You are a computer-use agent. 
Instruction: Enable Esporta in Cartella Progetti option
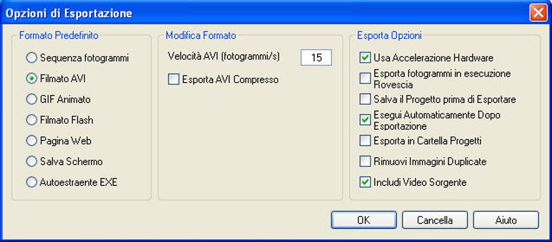coord(365,141)
